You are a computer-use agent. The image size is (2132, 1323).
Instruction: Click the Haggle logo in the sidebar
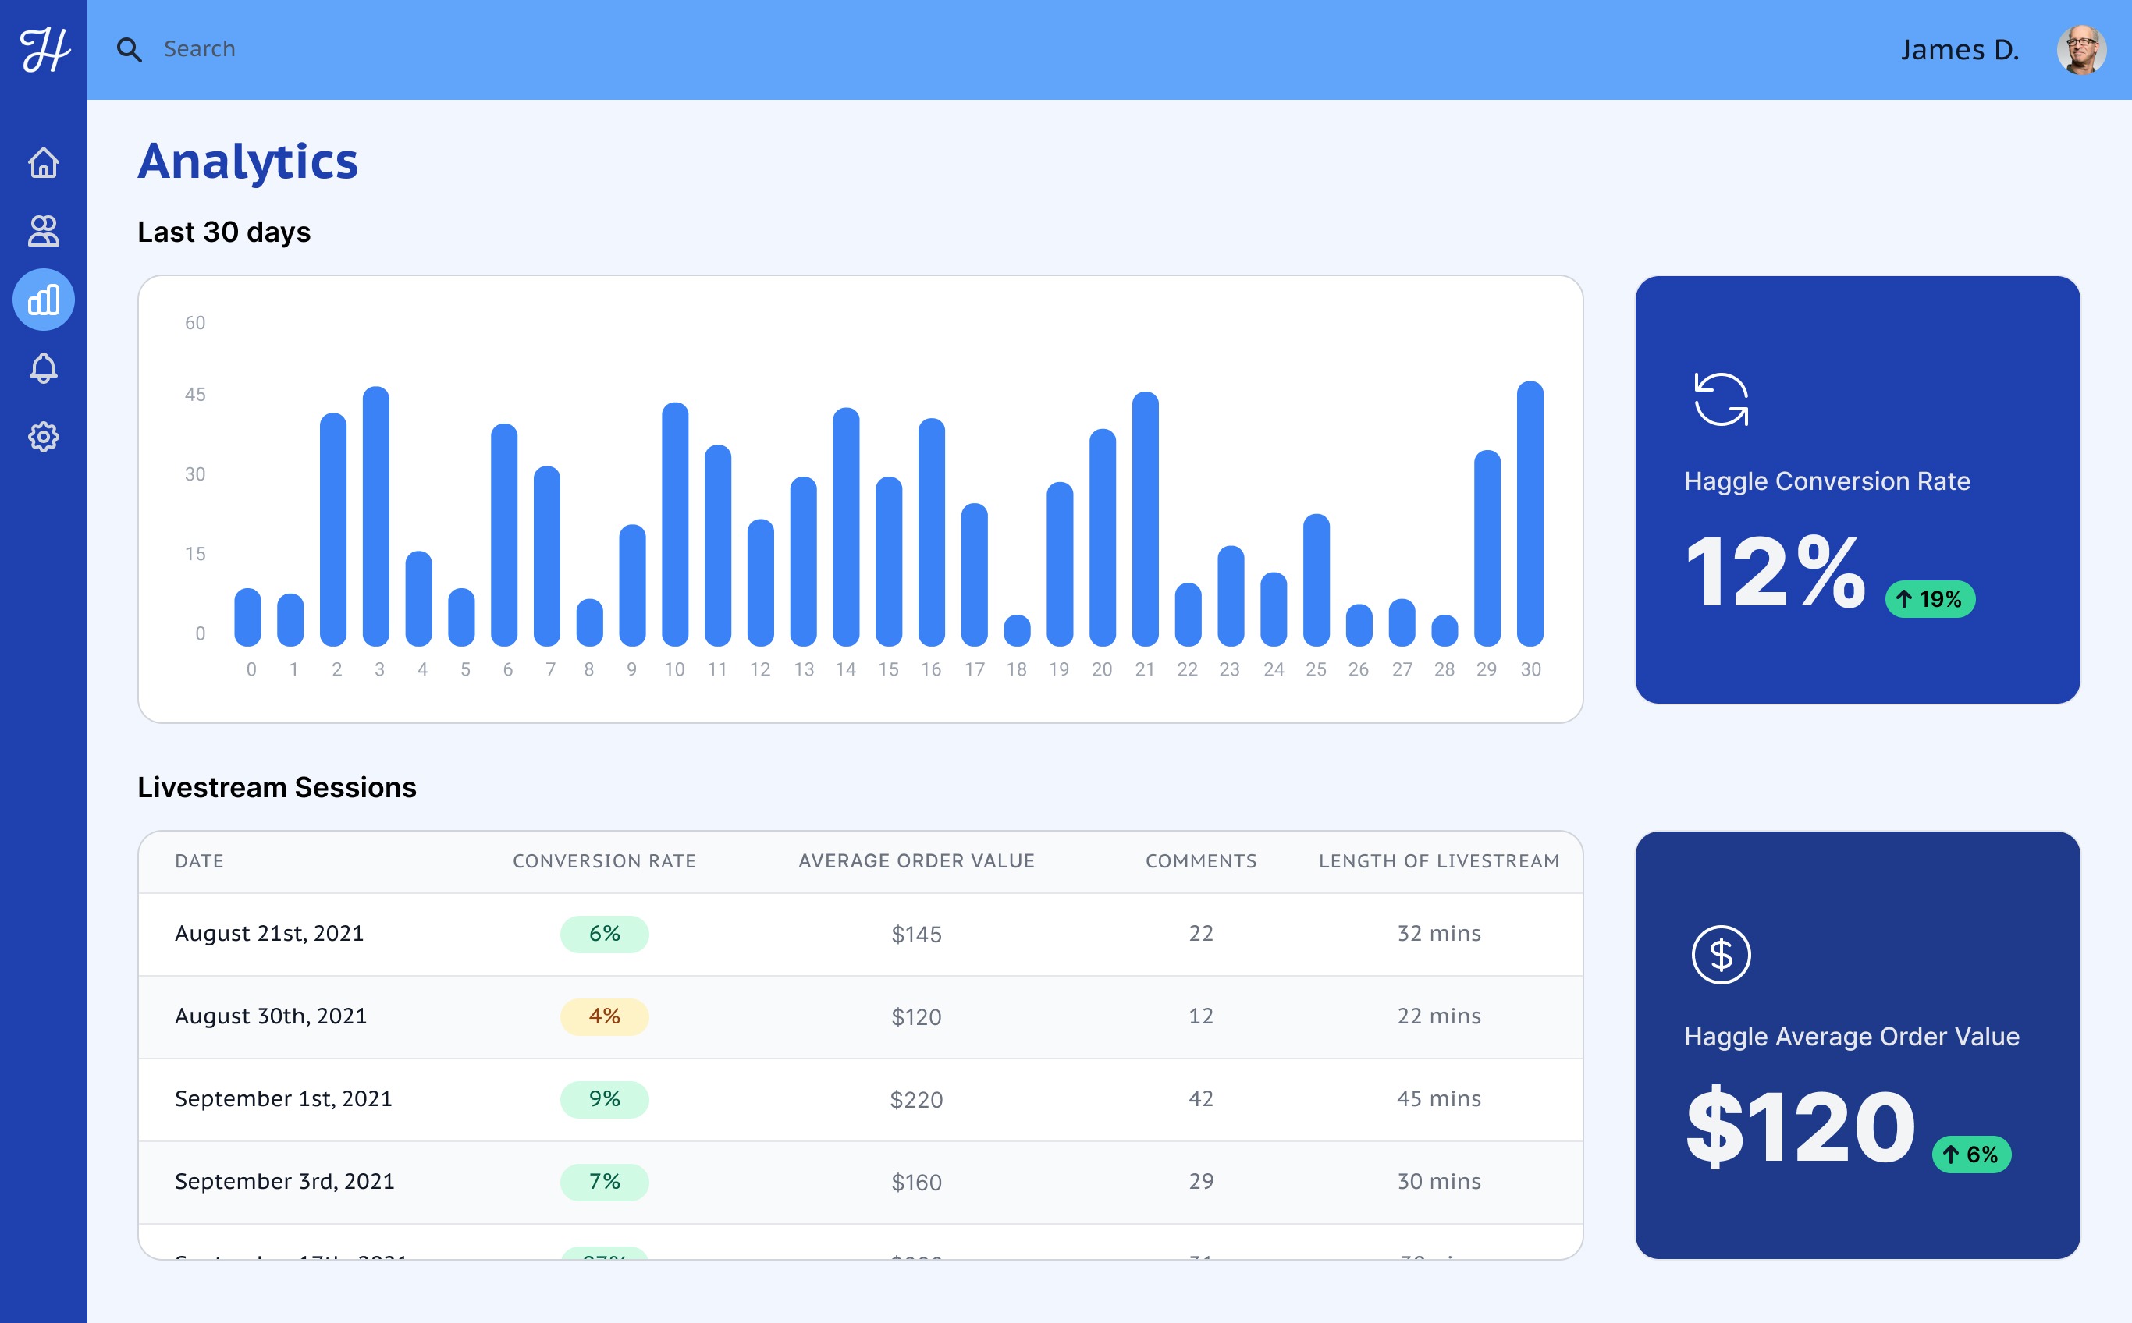coord(44,50)
